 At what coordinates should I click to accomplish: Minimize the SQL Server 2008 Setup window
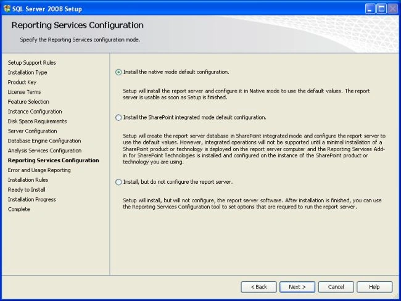(x=370, y=9)
